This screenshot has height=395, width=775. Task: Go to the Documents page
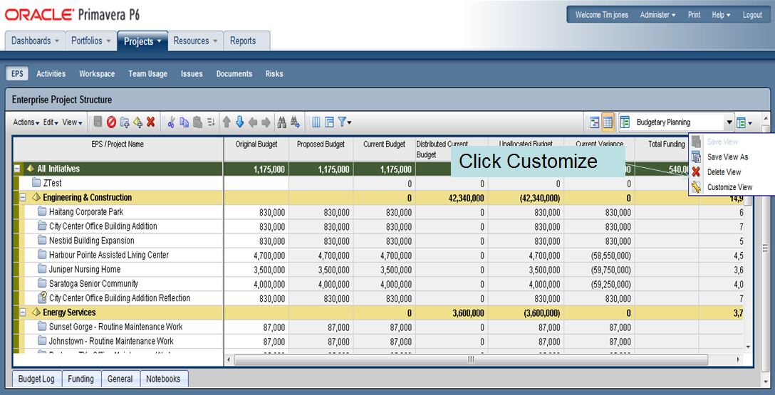coord(234,73)
